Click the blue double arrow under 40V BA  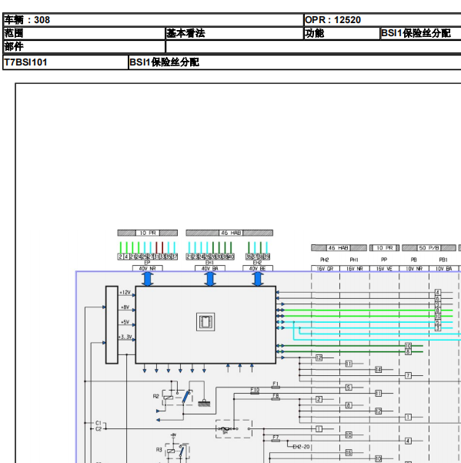click(x=210, y=279)
